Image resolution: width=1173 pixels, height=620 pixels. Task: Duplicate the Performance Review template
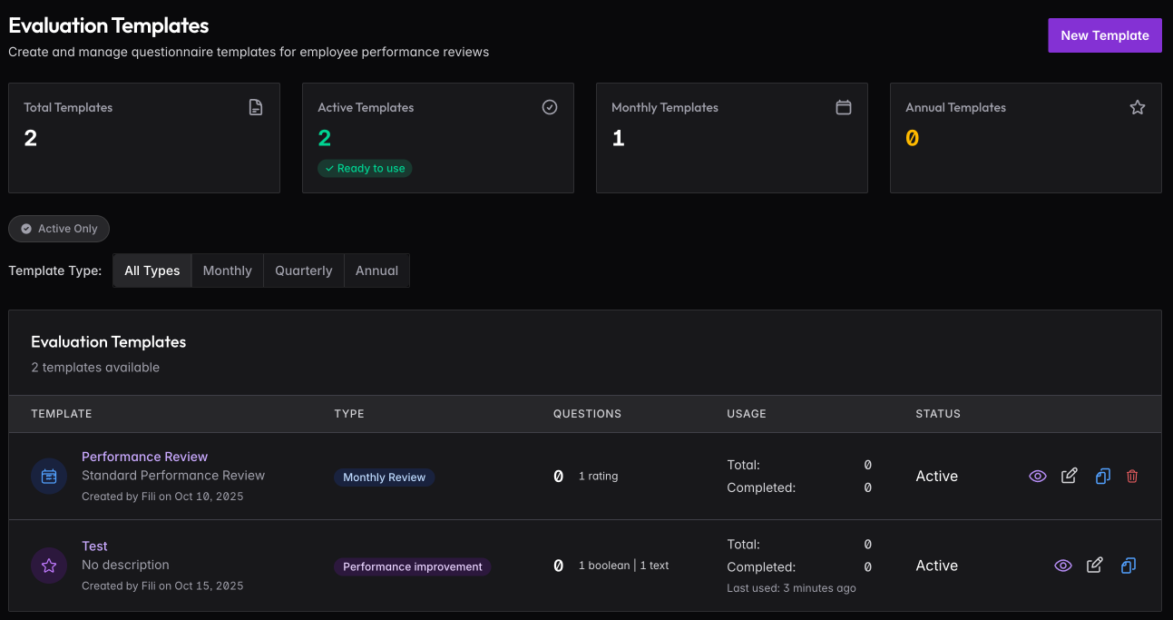[1102, 477]
